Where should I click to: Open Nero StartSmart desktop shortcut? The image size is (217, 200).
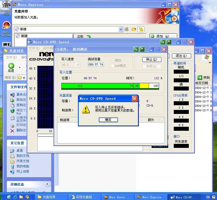(x=6, y=29)
